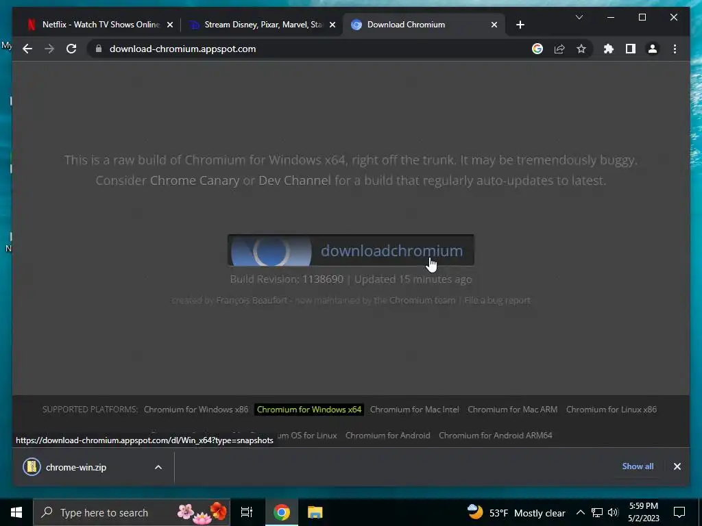Open the weather widget showing 53°F
Viewport: 702px width, 526px height.
[516, 512]
